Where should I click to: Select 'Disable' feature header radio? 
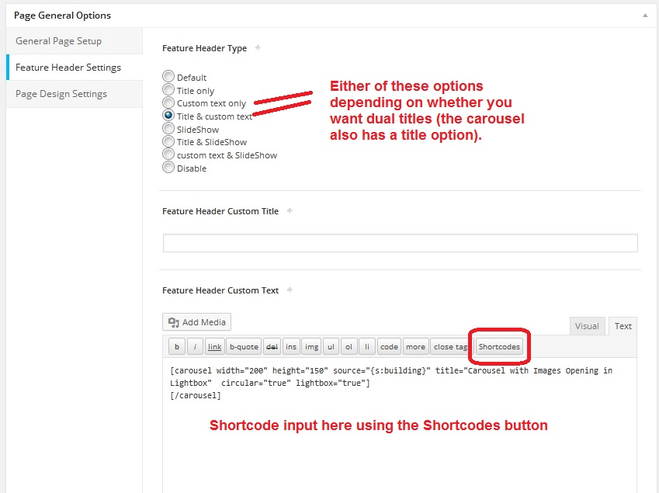point(168,168)
